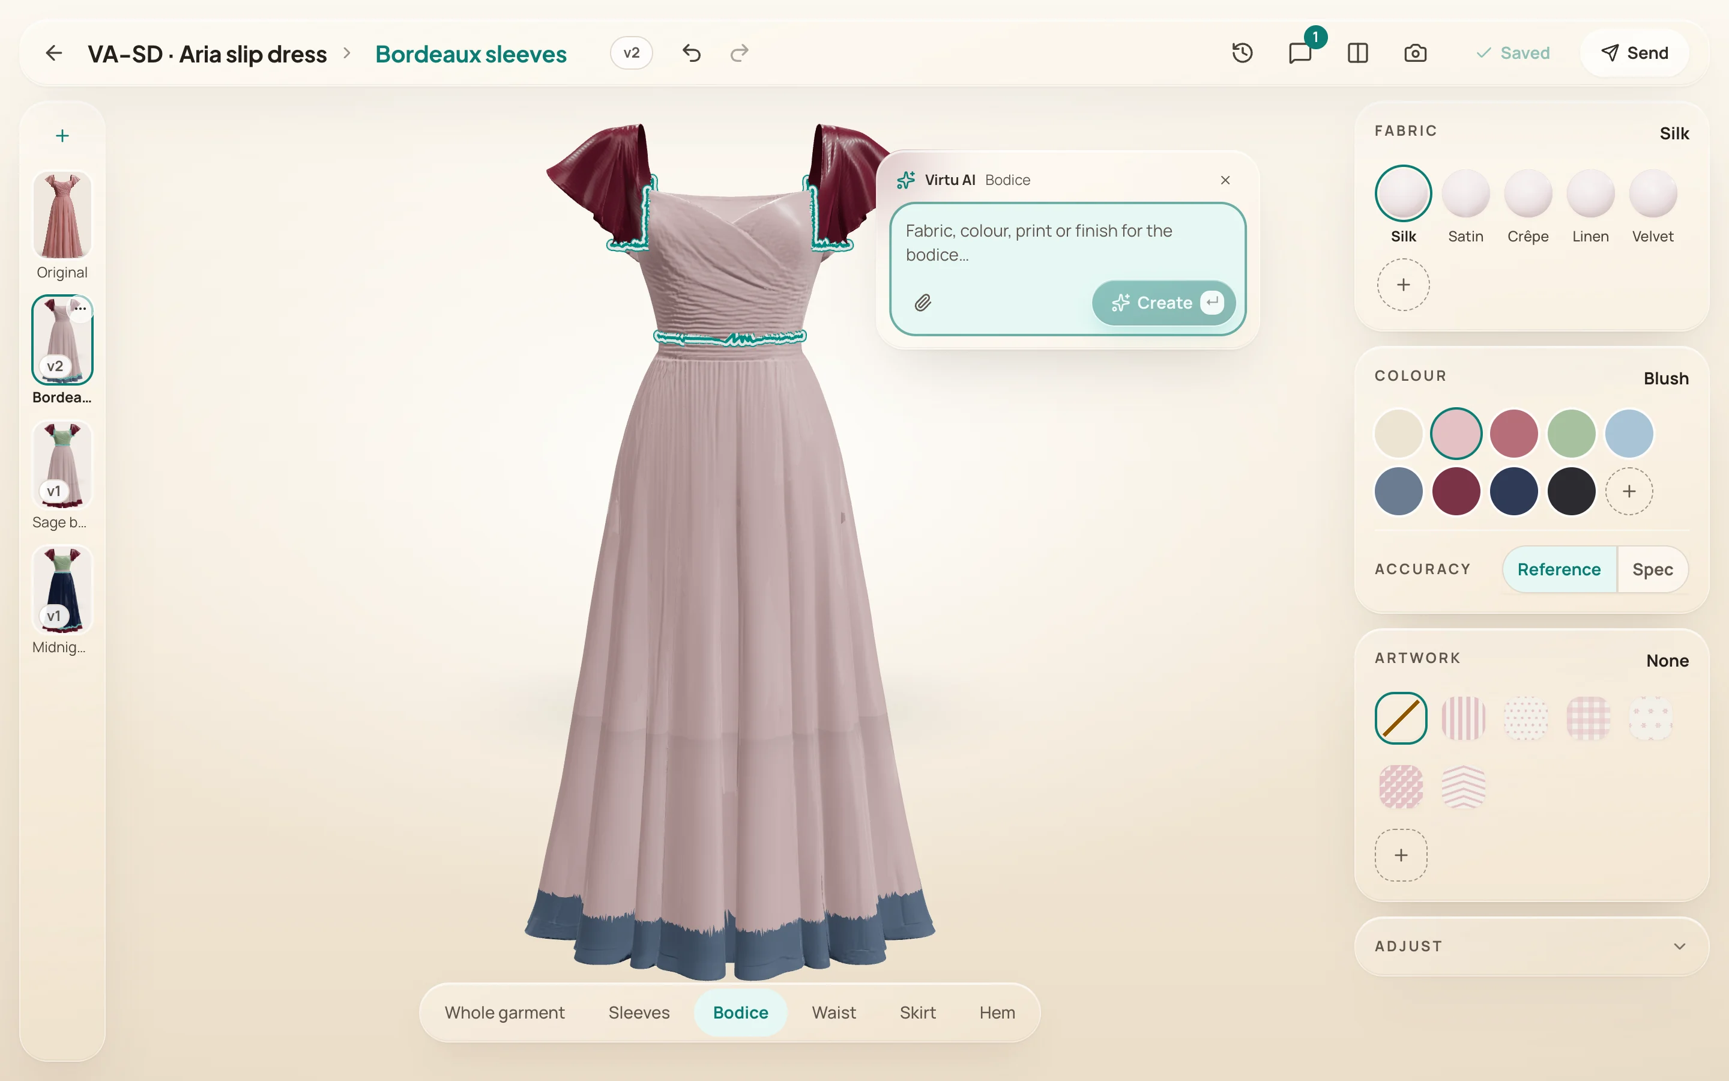Open the Bordeaux thumbnail options menu

coord(80,309)
